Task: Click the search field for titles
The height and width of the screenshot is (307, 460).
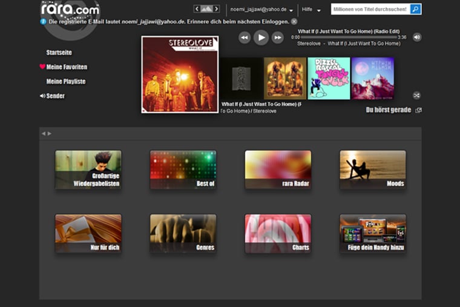Action: pyautogui.click(x=370, y=9)
